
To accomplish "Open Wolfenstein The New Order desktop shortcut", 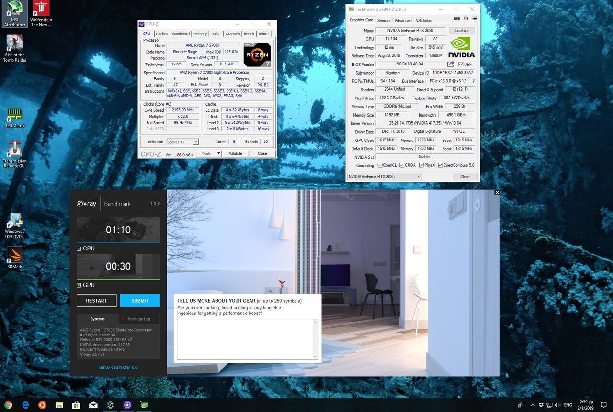I will pos(41,14).
